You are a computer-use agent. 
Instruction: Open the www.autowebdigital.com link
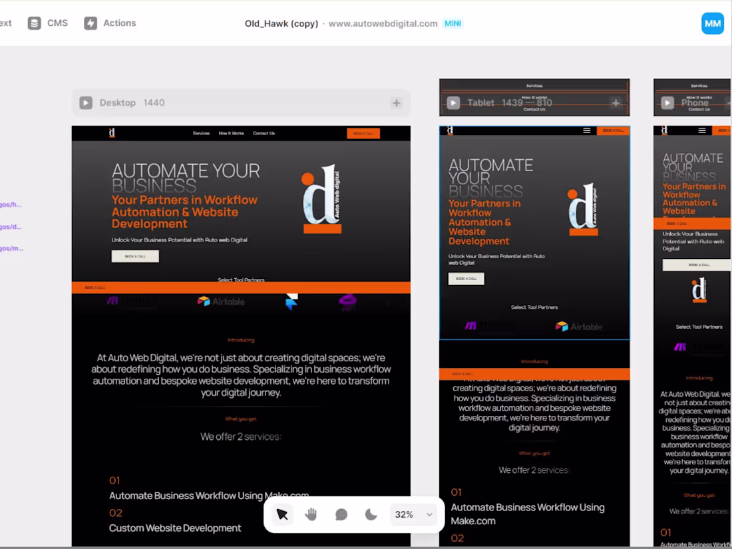382,23
